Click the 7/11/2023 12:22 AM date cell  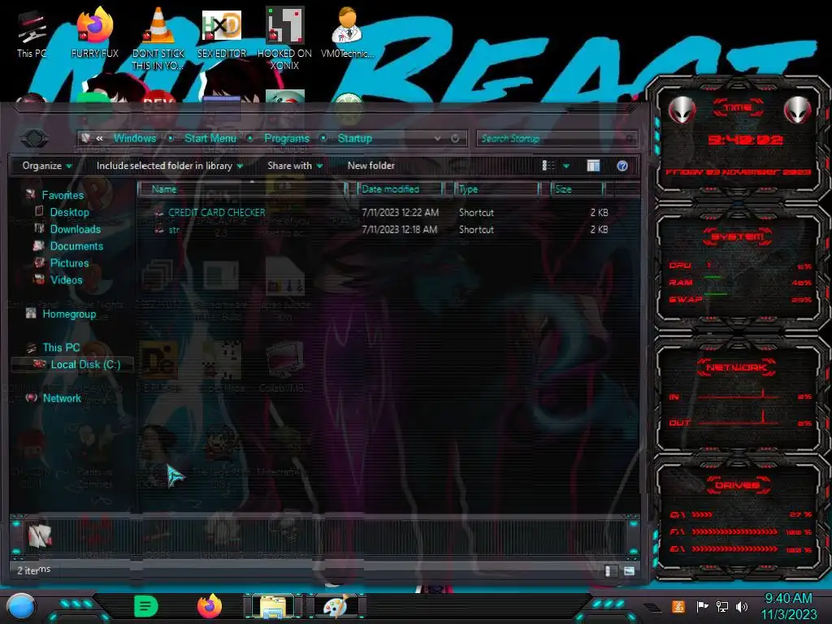tap(400, 212)
